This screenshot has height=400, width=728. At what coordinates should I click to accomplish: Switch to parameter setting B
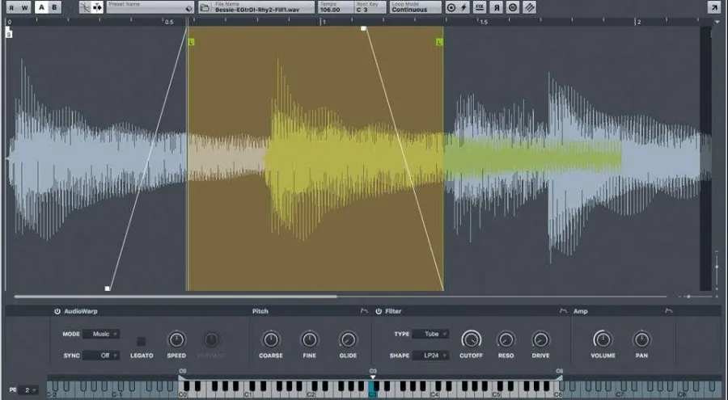[54, 7]
